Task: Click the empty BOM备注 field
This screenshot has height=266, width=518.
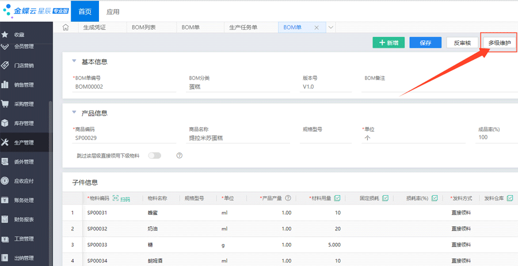Action: [x=439, y=87]
